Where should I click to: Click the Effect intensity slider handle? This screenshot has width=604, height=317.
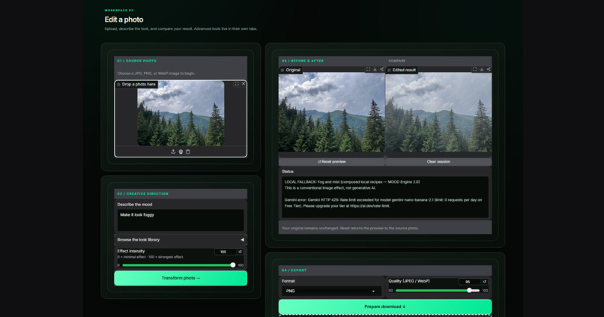coord(232,265)
